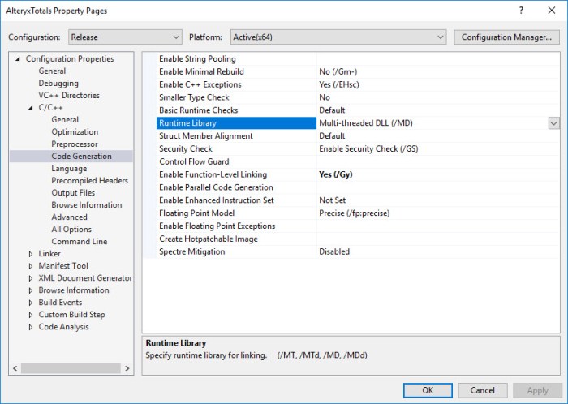Click the Not Set value

coord(332,200)
